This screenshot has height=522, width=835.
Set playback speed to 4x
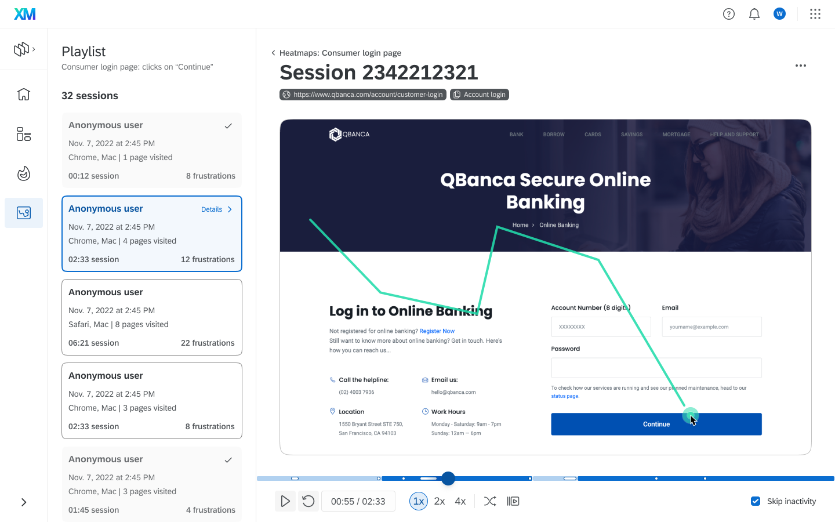[460, 501]
